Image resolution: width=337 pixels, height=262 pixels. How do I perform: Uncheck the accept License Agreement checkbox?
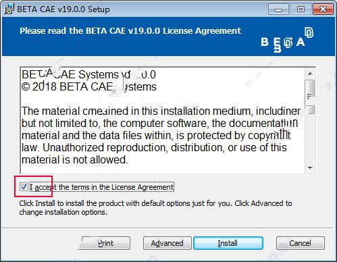click(x=24, y=187)
